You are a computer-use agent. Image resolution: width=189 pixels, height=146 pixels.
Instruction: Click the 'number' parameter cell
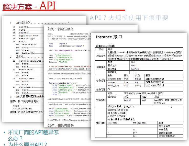tap(115, 82)
